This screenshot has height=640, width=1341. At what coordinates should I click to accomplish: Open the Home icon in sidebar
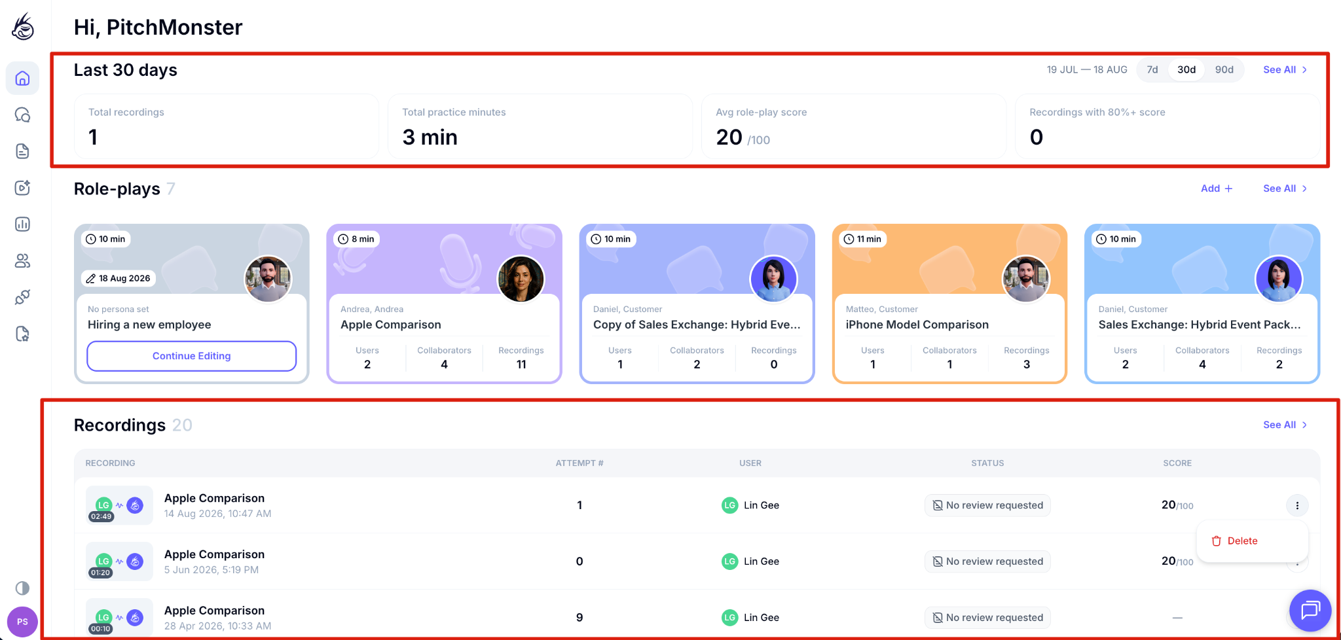point(22,79)
